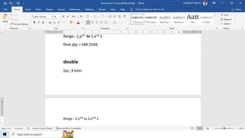This screenshot has width=245, height=138.
Task: Click the Undo icon
Action: click(11, 3)
